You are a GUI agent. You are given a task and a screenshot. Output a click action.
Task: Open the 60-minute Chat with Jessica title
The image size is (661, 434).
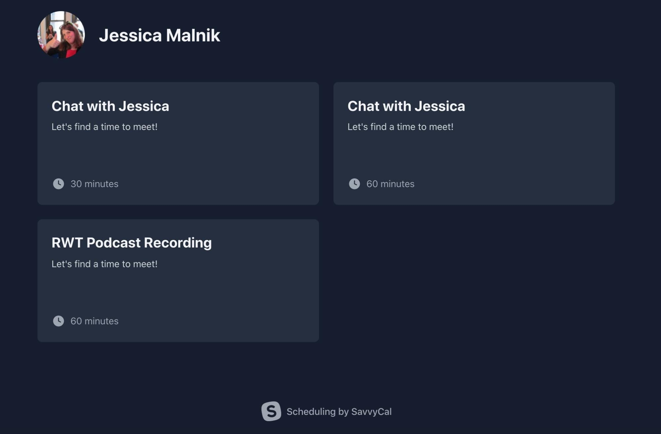(406, 106)
